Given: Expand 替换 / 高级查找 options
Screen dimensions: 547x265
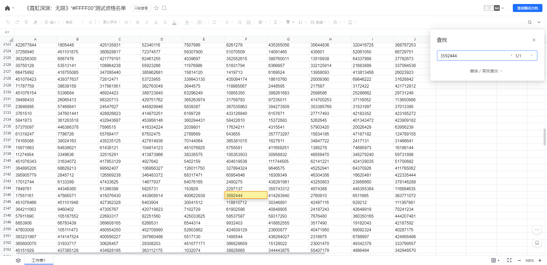Looking at the screenshot, I should pos(486,71).
